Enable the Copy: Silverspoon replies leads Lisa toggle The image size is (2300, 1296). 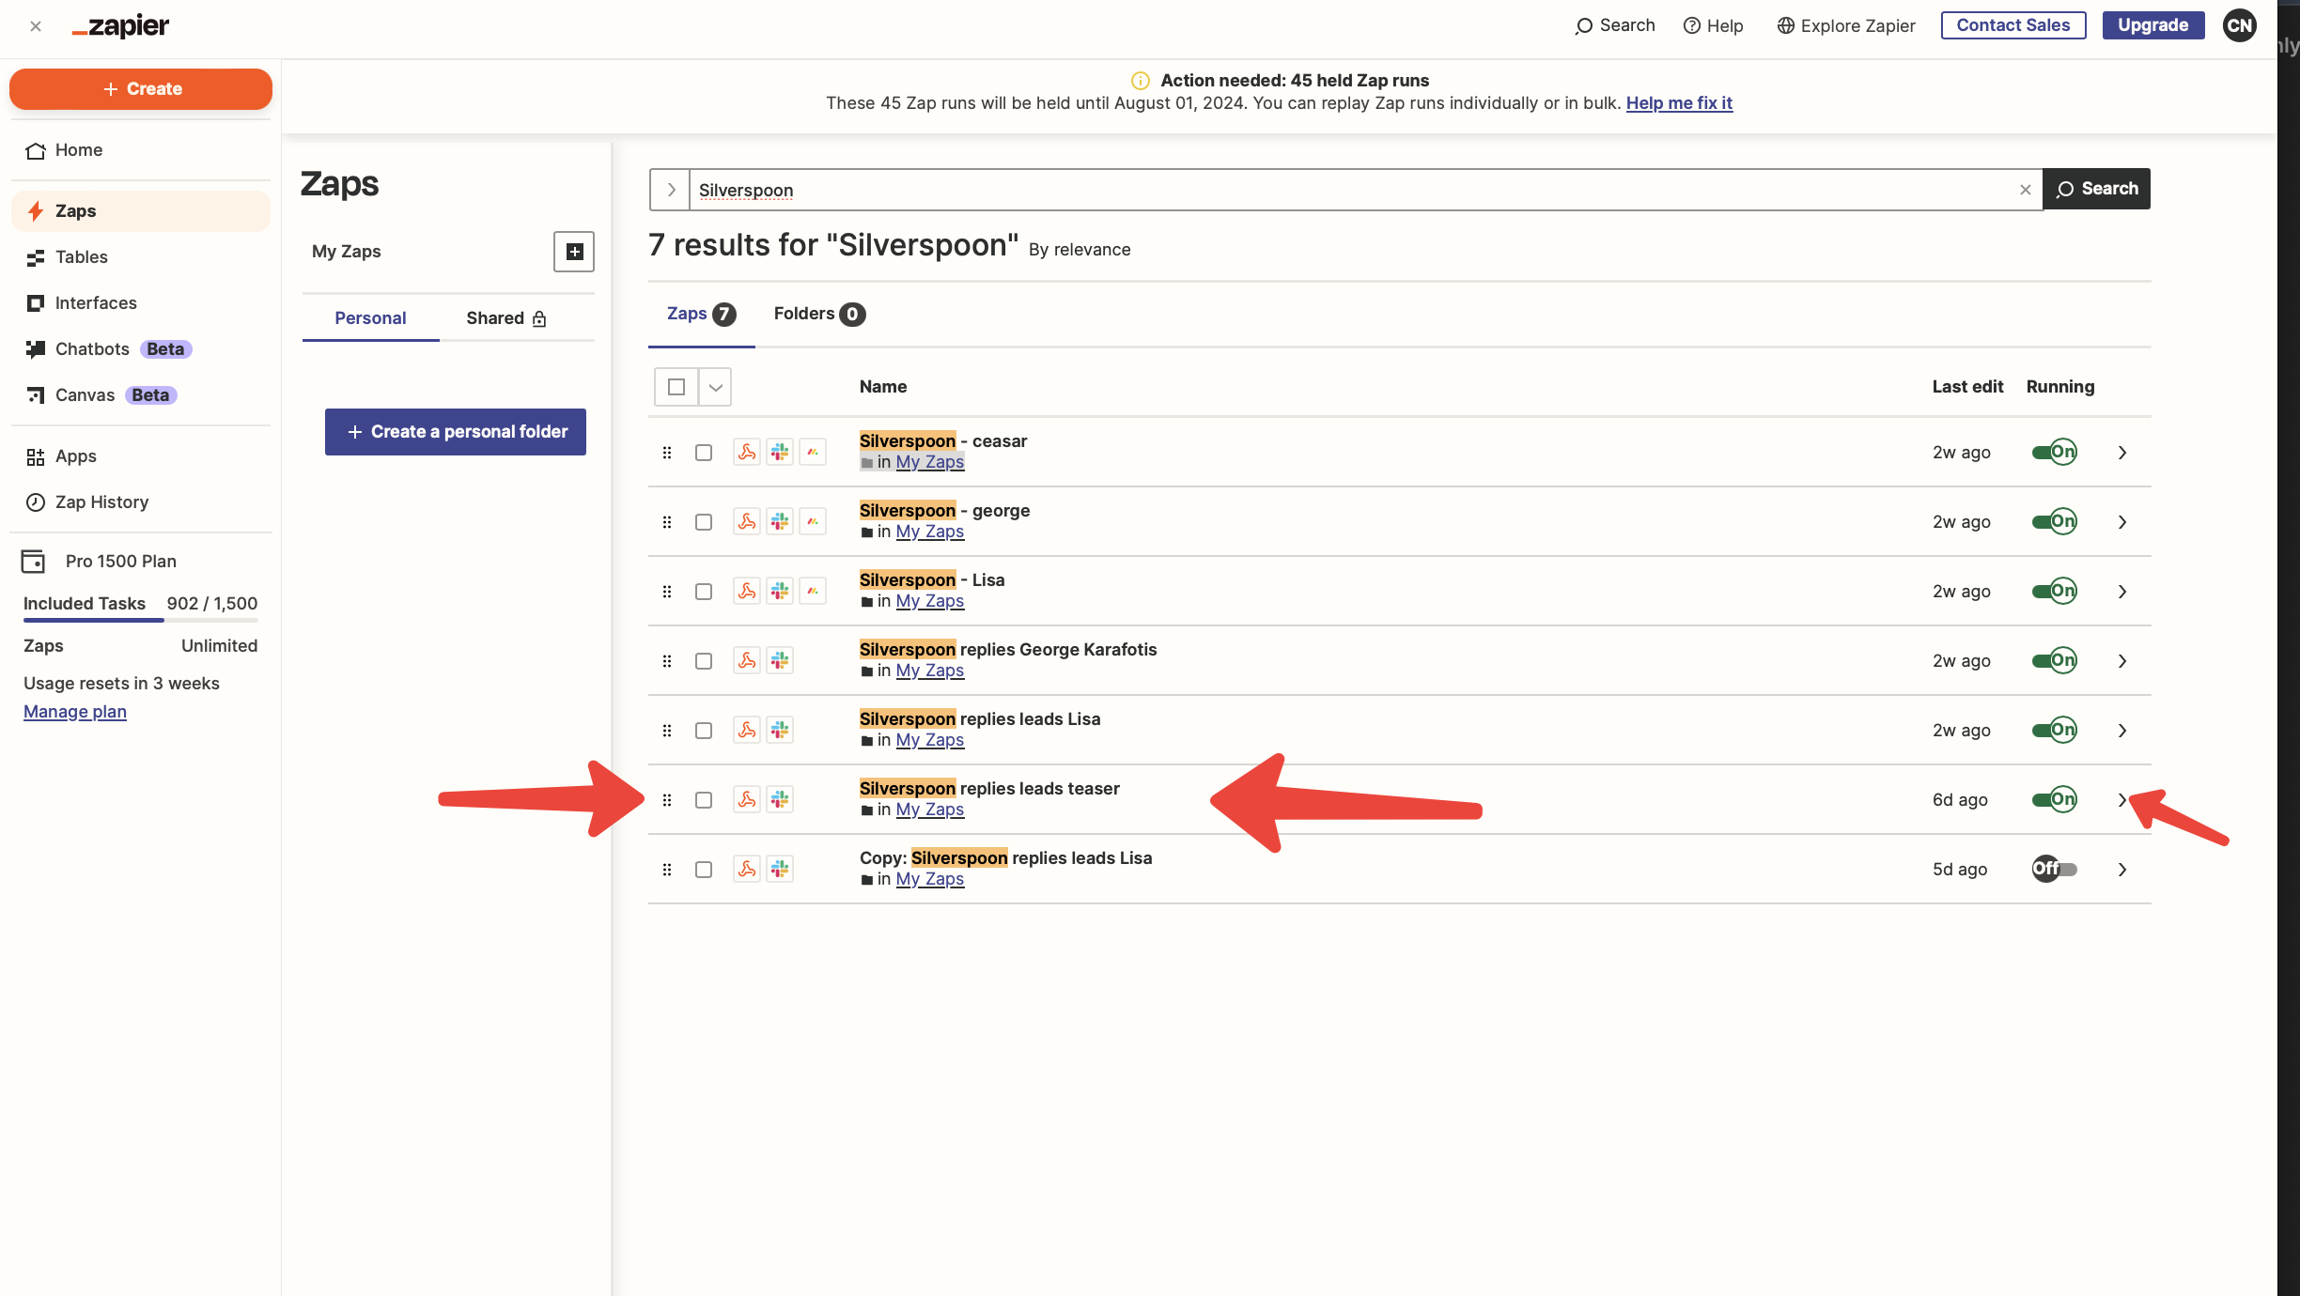pyautogui.click(x=2054, y=870)
